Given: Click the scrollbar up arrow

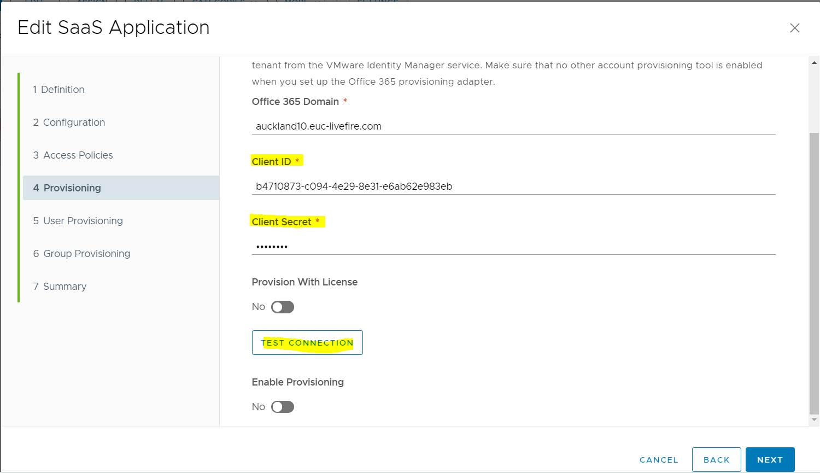Looking at the screenshot, I should pos(814,63).
